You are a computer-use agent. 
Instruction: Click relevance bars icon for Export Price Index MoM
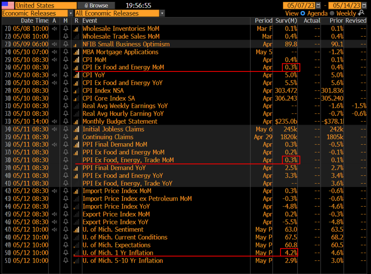click(x=76, y=214)
